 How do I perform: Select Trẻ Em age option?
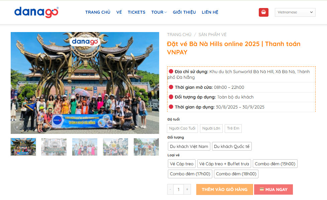coord(233,128)
